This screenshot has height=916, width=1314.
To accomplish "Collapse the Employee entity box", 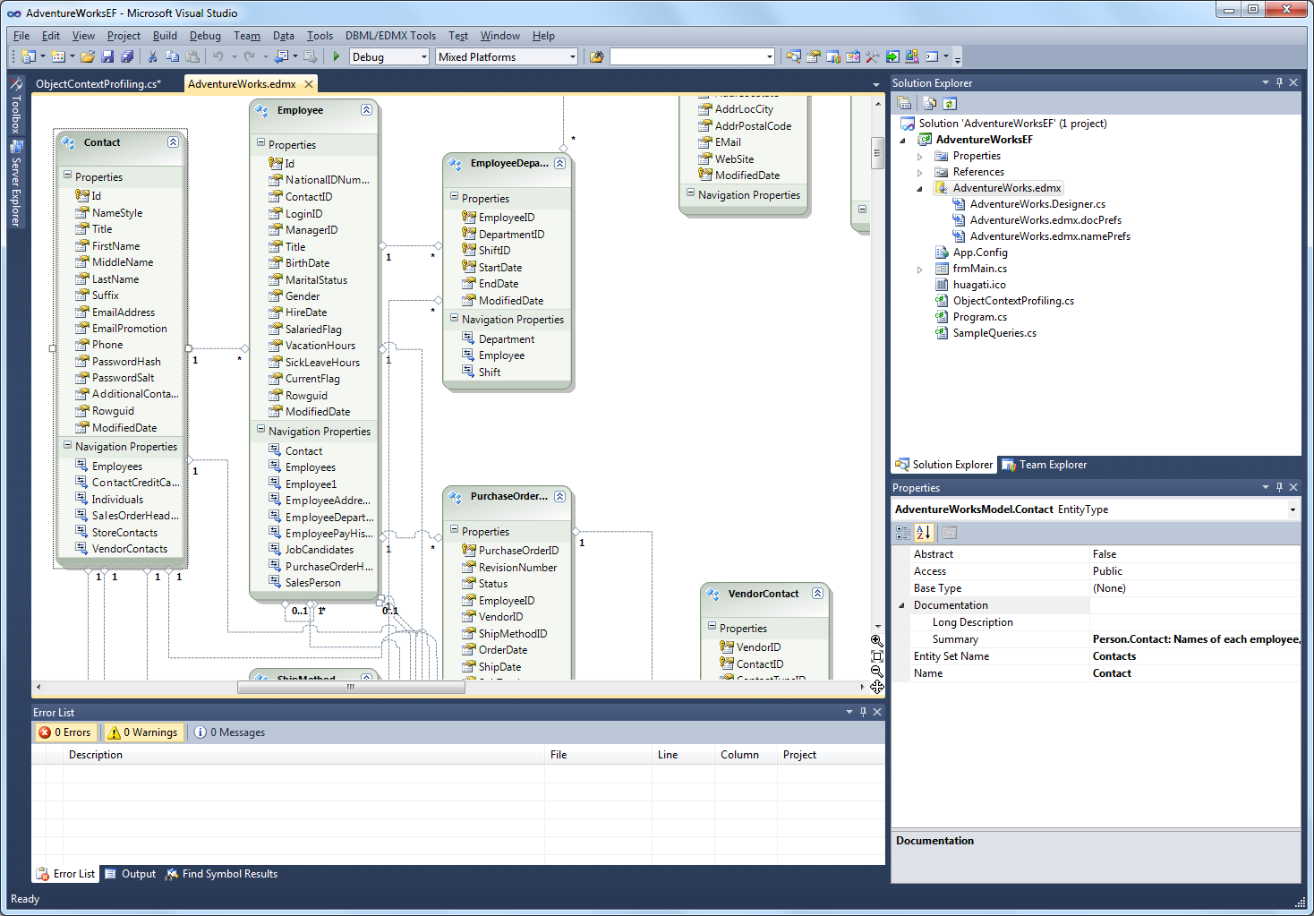I will (366, 110).
